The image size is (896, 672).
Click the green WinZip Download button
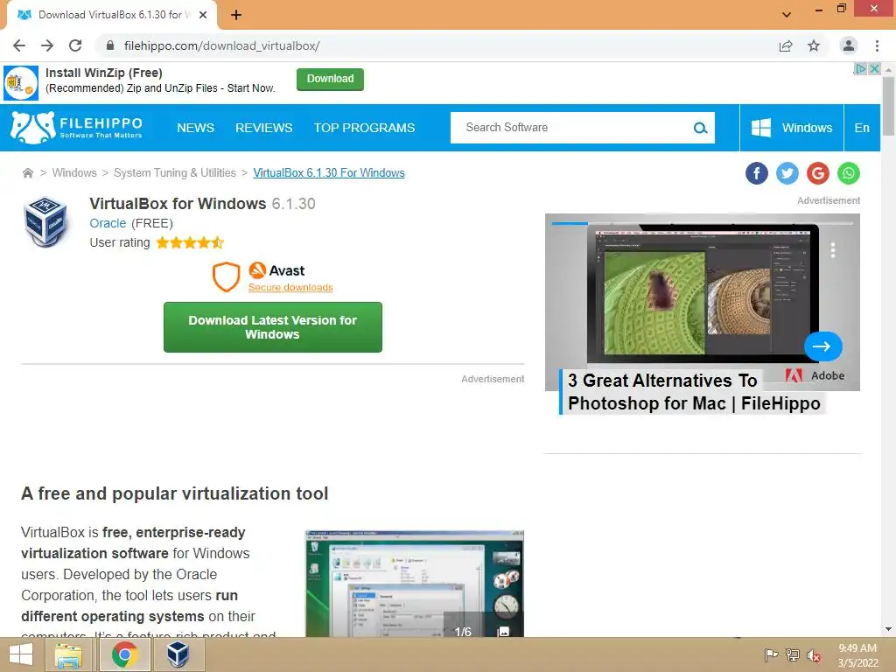330,79
